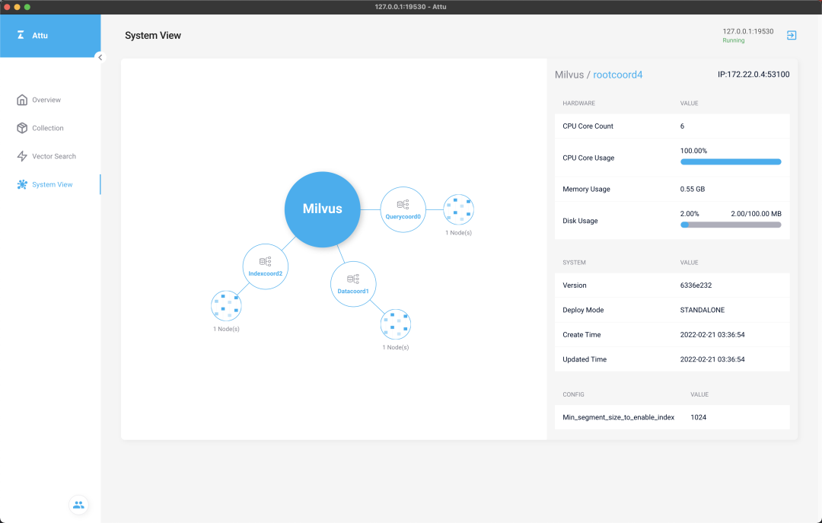Select System View menu label
Image resolution: width=822 pixels, height=523 pixels.
coord(53,185)
